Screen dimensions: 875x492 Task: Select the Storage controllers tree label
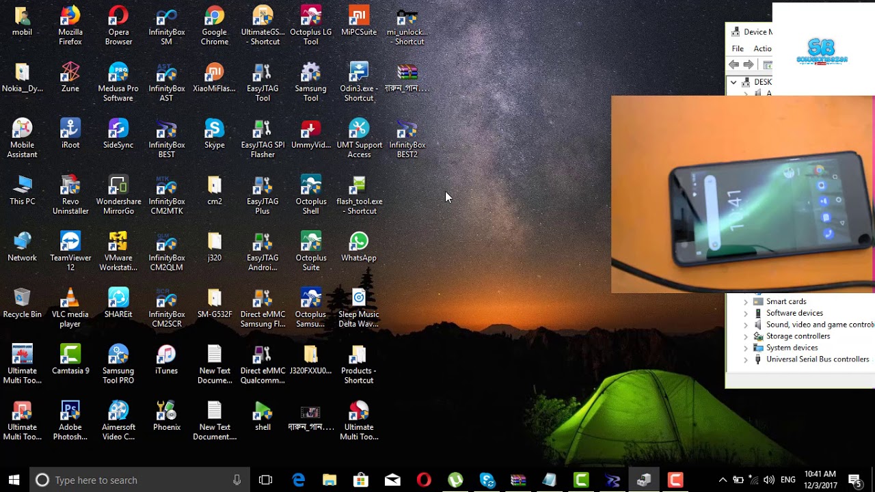pos(798,336)
